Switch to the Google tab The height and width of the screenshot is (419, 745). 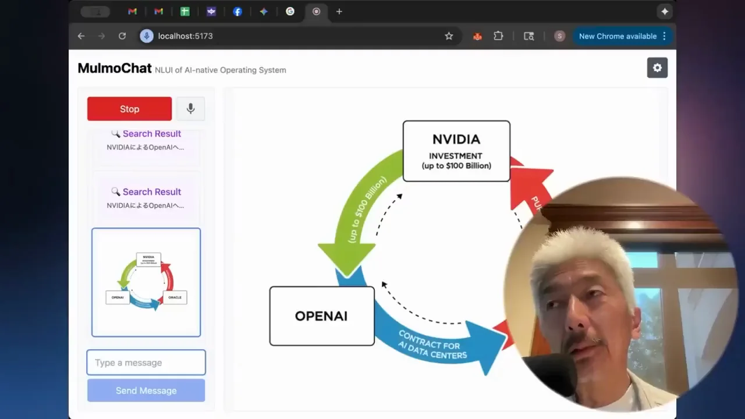[290, 12]
